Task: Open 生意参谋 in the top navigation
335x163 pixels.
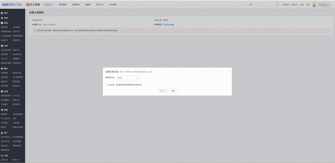Action: pyautogui.click(x=76, y=5)
